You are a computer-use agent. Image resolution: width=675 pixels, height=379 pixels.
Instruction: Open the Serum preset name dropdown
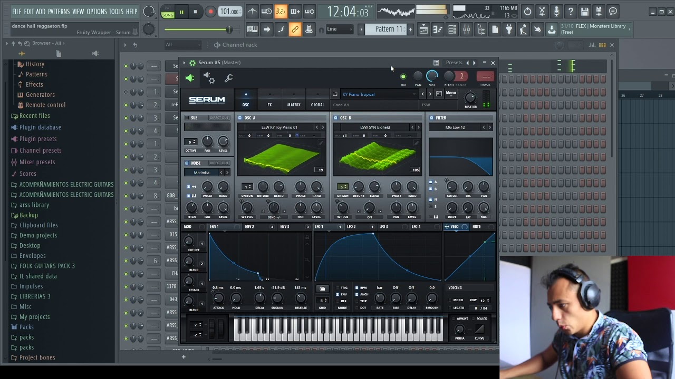point(379,94)
